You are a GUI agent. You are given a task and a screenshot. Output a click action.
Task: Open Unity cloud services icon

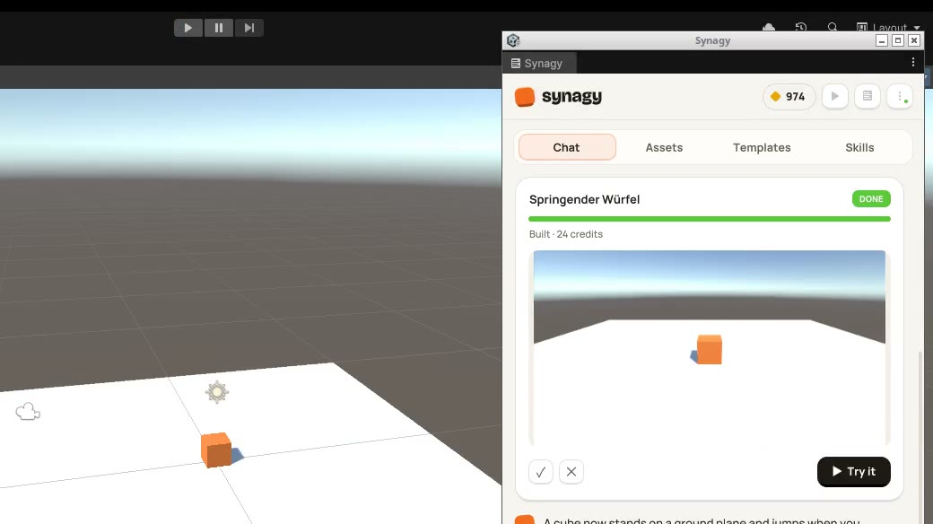[x=769, y=28]
